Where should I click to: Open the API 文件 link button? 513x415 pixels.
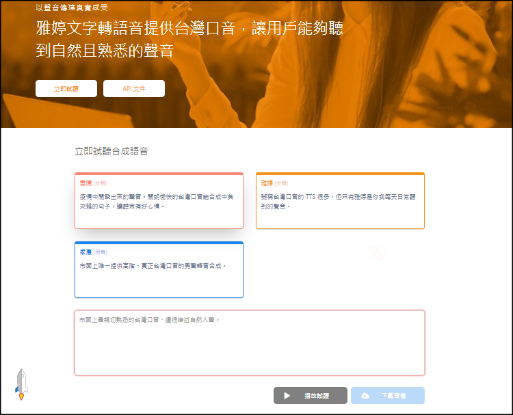134,89
